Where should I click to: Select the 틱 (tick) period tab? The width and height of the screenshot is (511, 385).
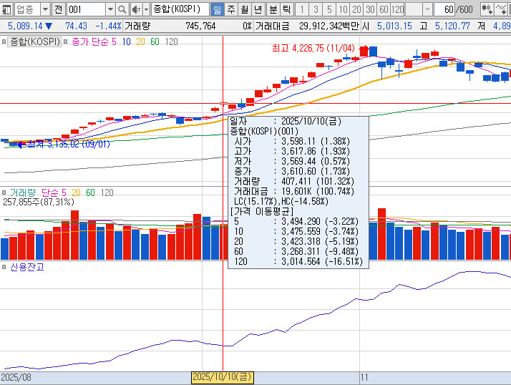[286, 9]
